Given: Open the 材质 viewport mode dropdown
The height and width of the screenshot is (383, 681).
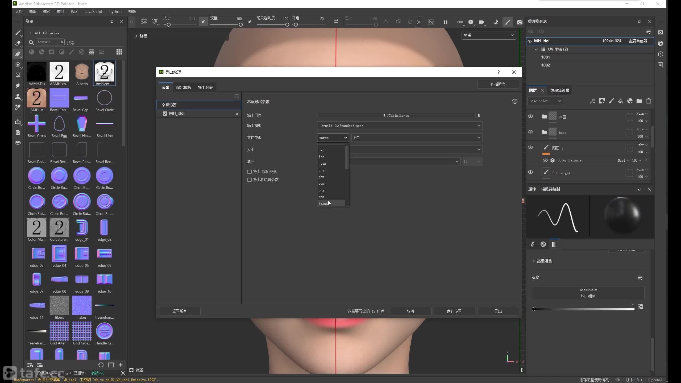Looking at the screenshot, I should point(489,35).
